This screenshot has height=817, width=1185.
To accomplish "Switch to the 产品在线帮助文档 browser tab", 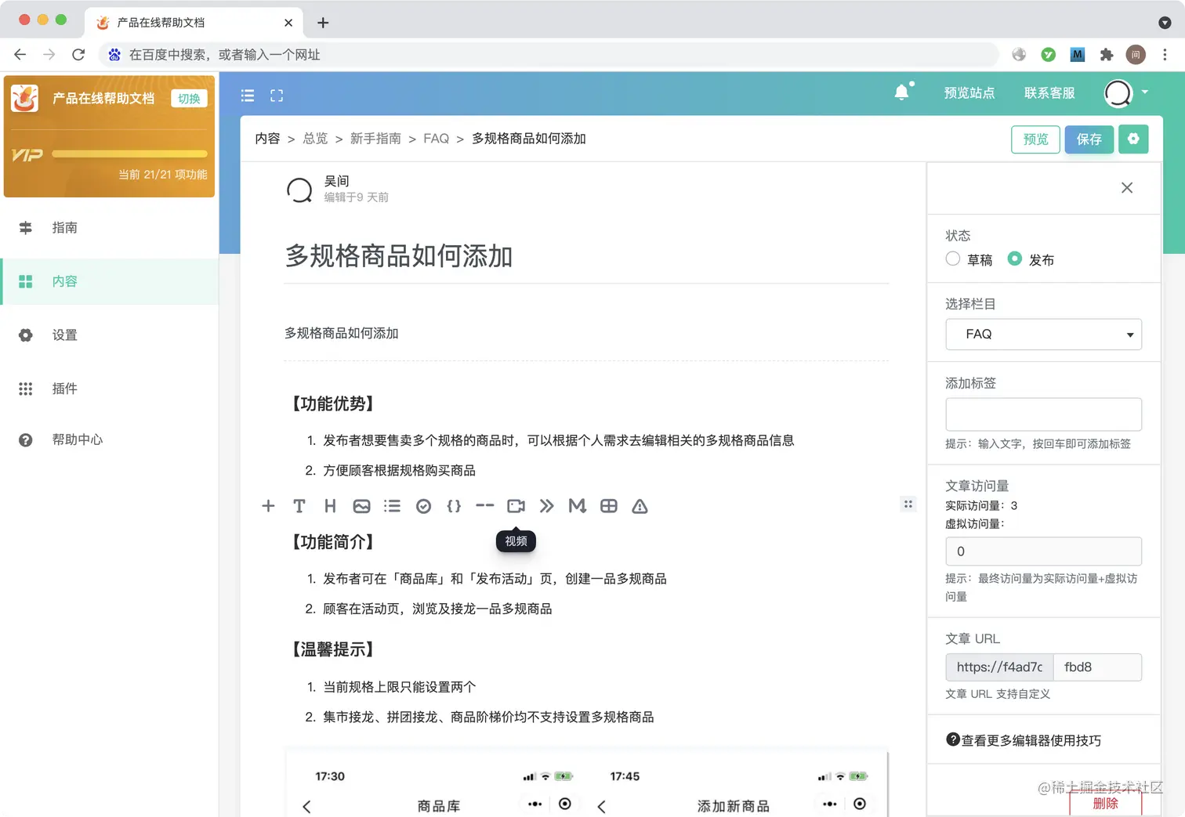I will click(194, 23).
